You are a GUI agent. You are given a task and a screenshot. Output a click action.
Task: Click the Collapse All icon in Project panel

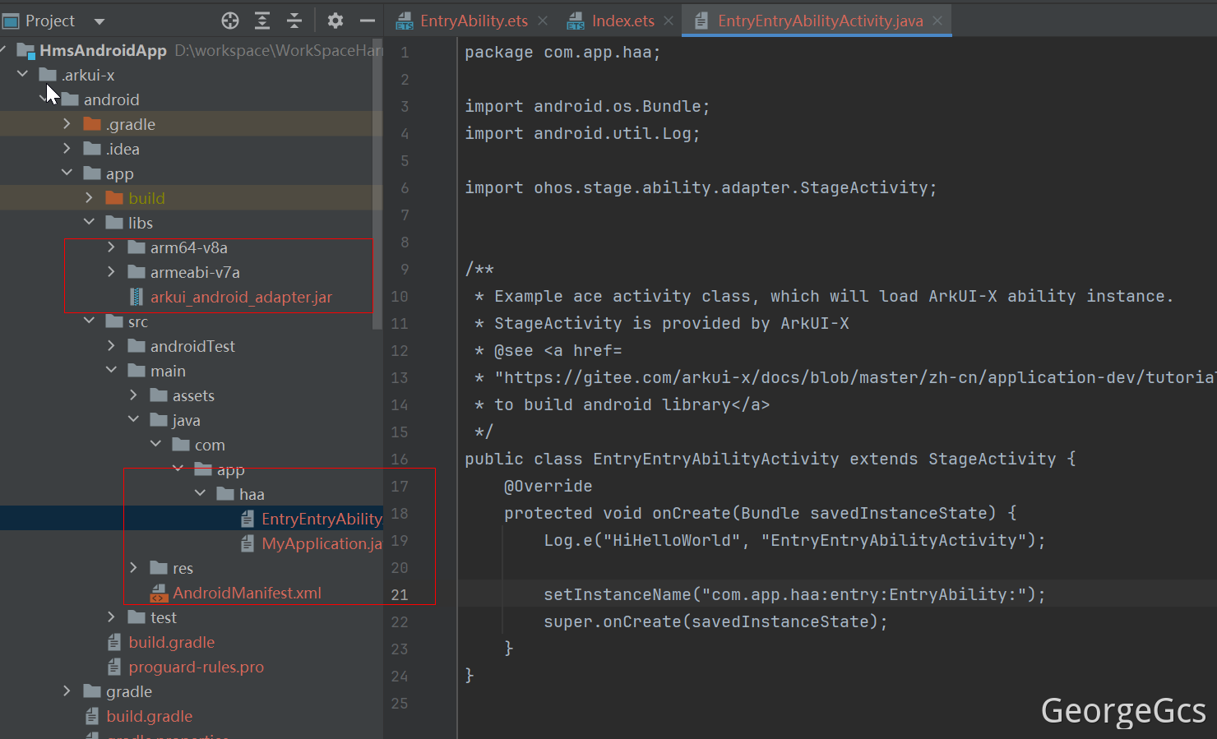click(294, 21)
